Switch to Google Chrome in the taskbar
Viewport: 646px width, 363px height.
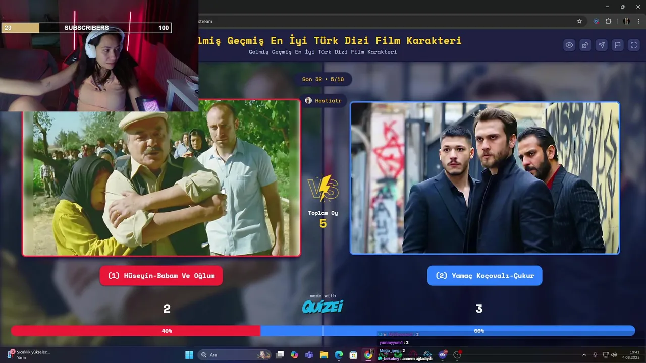click(x=368, y=355)
